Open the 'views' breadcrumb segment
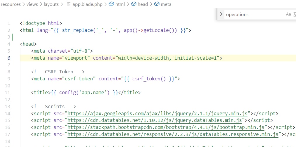This screenshot has width=296, height=147. (x=32, y=4)
